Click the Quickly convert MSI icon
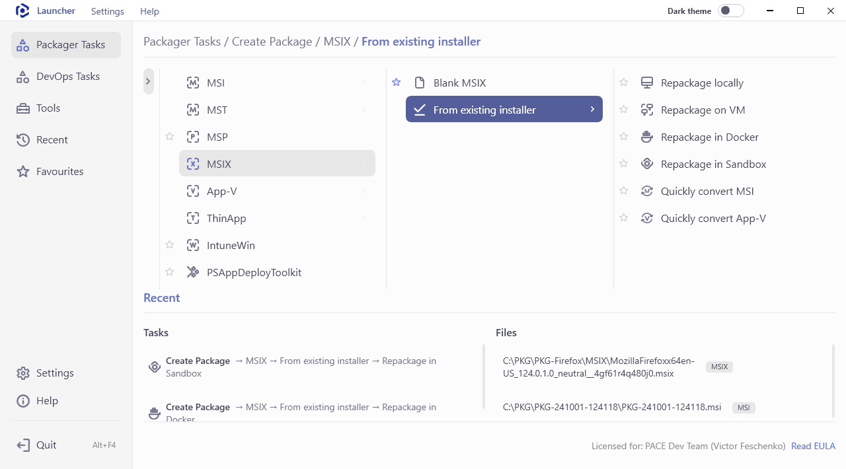 [x=647, y=192]
